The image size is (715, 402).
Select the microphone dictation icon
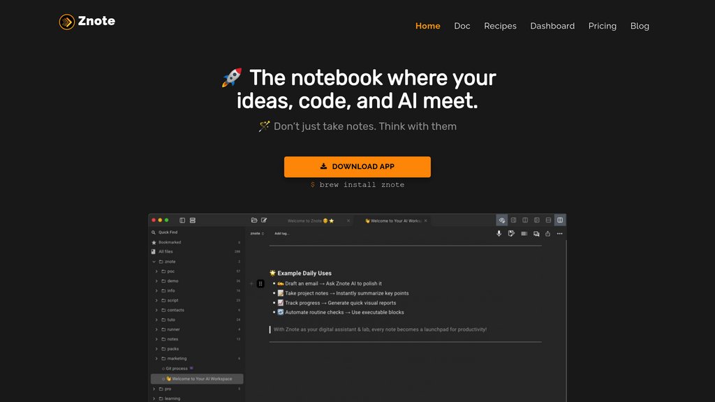pos(499,233)
